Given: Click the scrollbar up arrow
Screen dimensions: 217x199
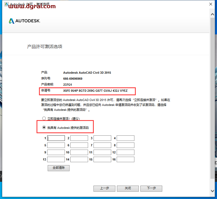Looking at the screenshot, I should pos(212,14).
